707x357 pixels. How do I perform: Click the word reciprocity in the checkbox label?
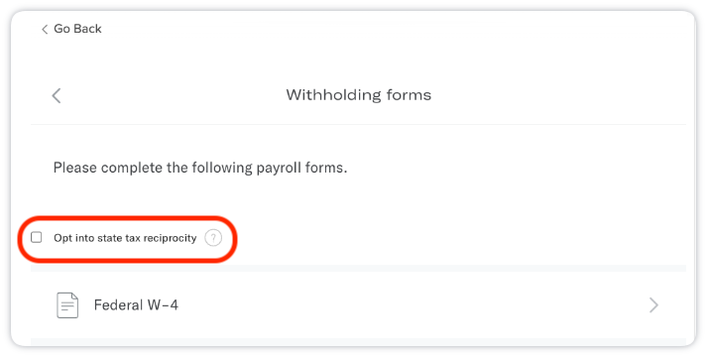[170, 238]
